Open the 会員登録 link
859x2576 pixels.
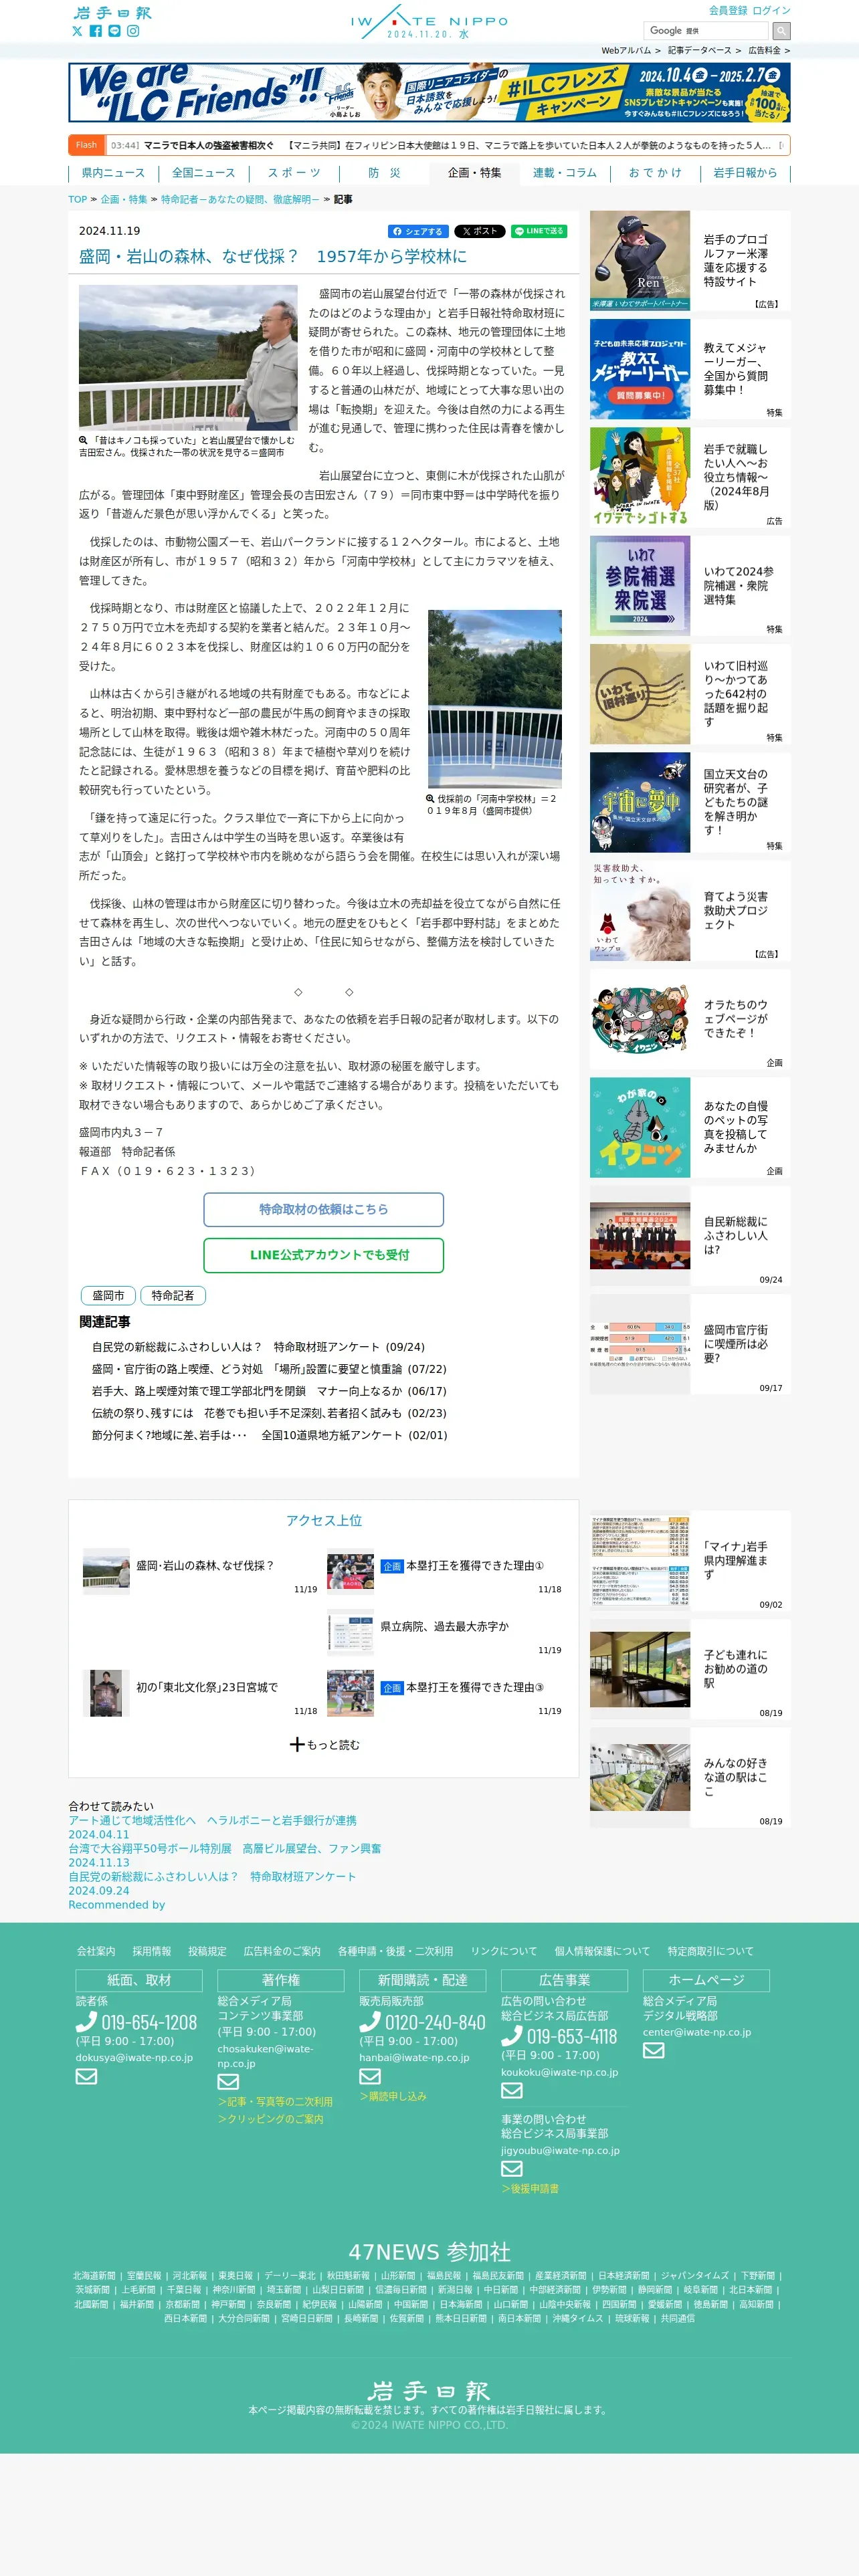pos(728,10)
